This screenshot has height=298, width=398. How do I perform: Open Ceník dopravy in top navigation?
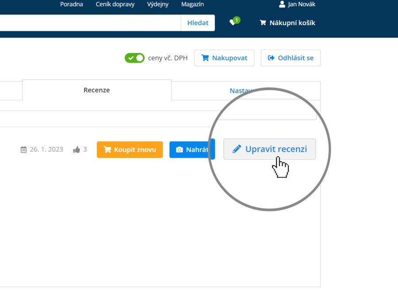(115, 4)
